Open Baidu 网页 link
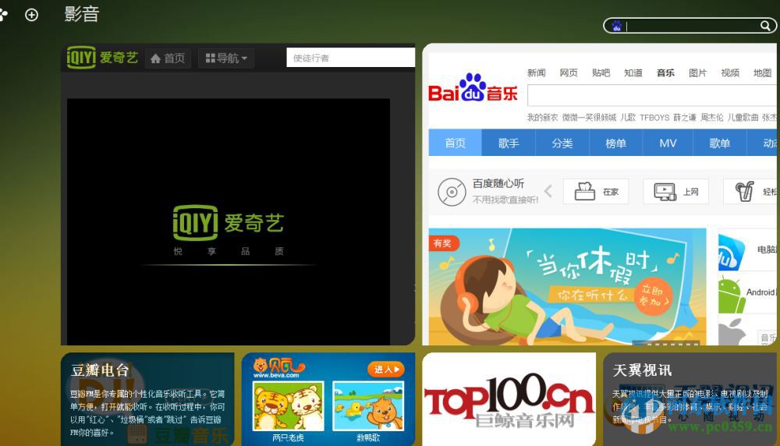The height and width of the screenshot is (446, 780). tap(569, 73)
